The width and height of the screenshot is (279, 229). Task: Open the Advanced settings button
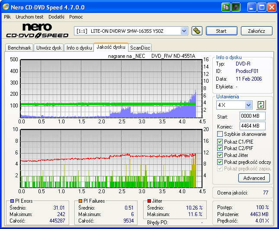pos(254,178)
